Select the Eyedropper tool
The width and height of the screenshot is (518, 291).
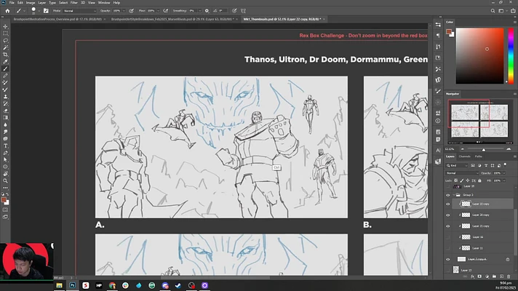(x=5, y=61)
